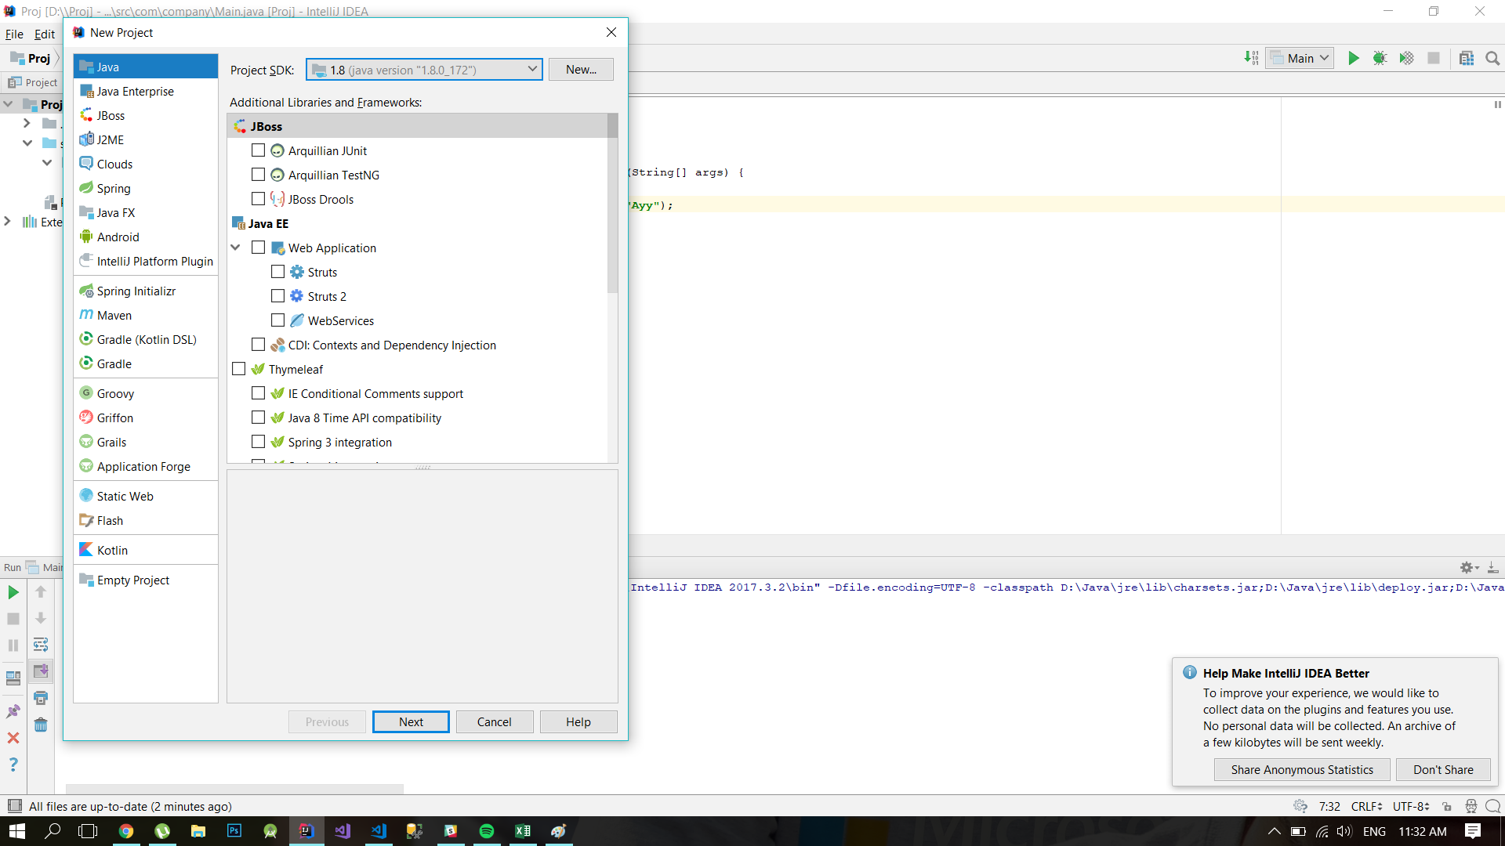Open Project SDK dropdown

click(x=424, y=70)
